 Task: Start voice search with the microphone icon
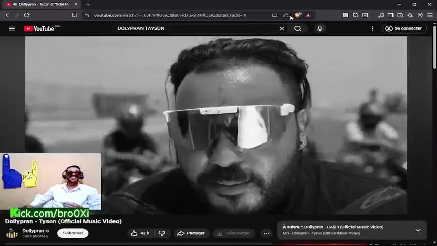click(320, 28)
